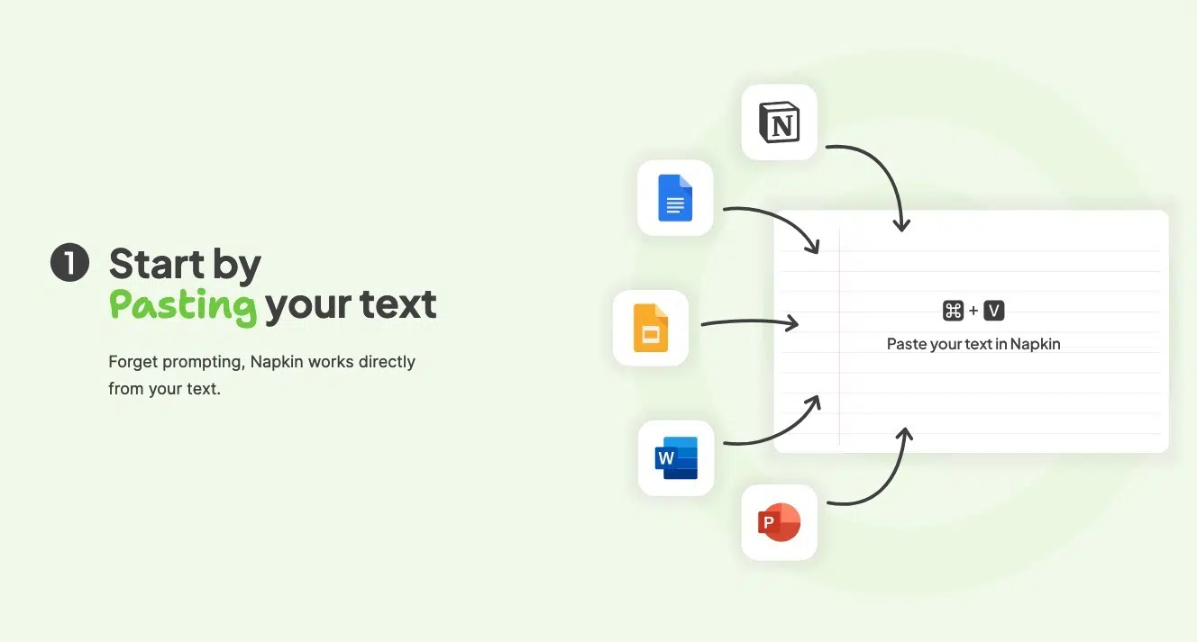Select the 'your text' heading words
The height and width of the screenshot is (642, 1197).
pyautogui.click(x=351, y=305)
